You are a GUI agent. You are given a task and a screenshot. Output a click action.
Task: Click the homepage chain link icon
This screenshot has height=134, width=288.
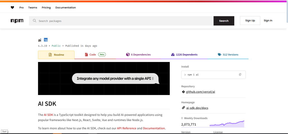[x=183, y=108]
